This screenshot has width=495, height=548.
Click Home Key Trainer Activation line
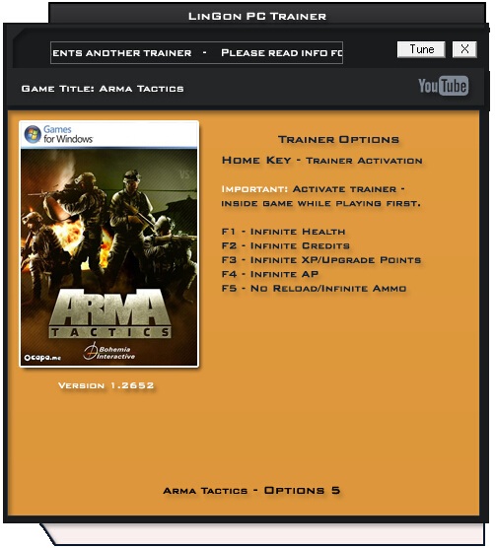[x=322, y=161]
